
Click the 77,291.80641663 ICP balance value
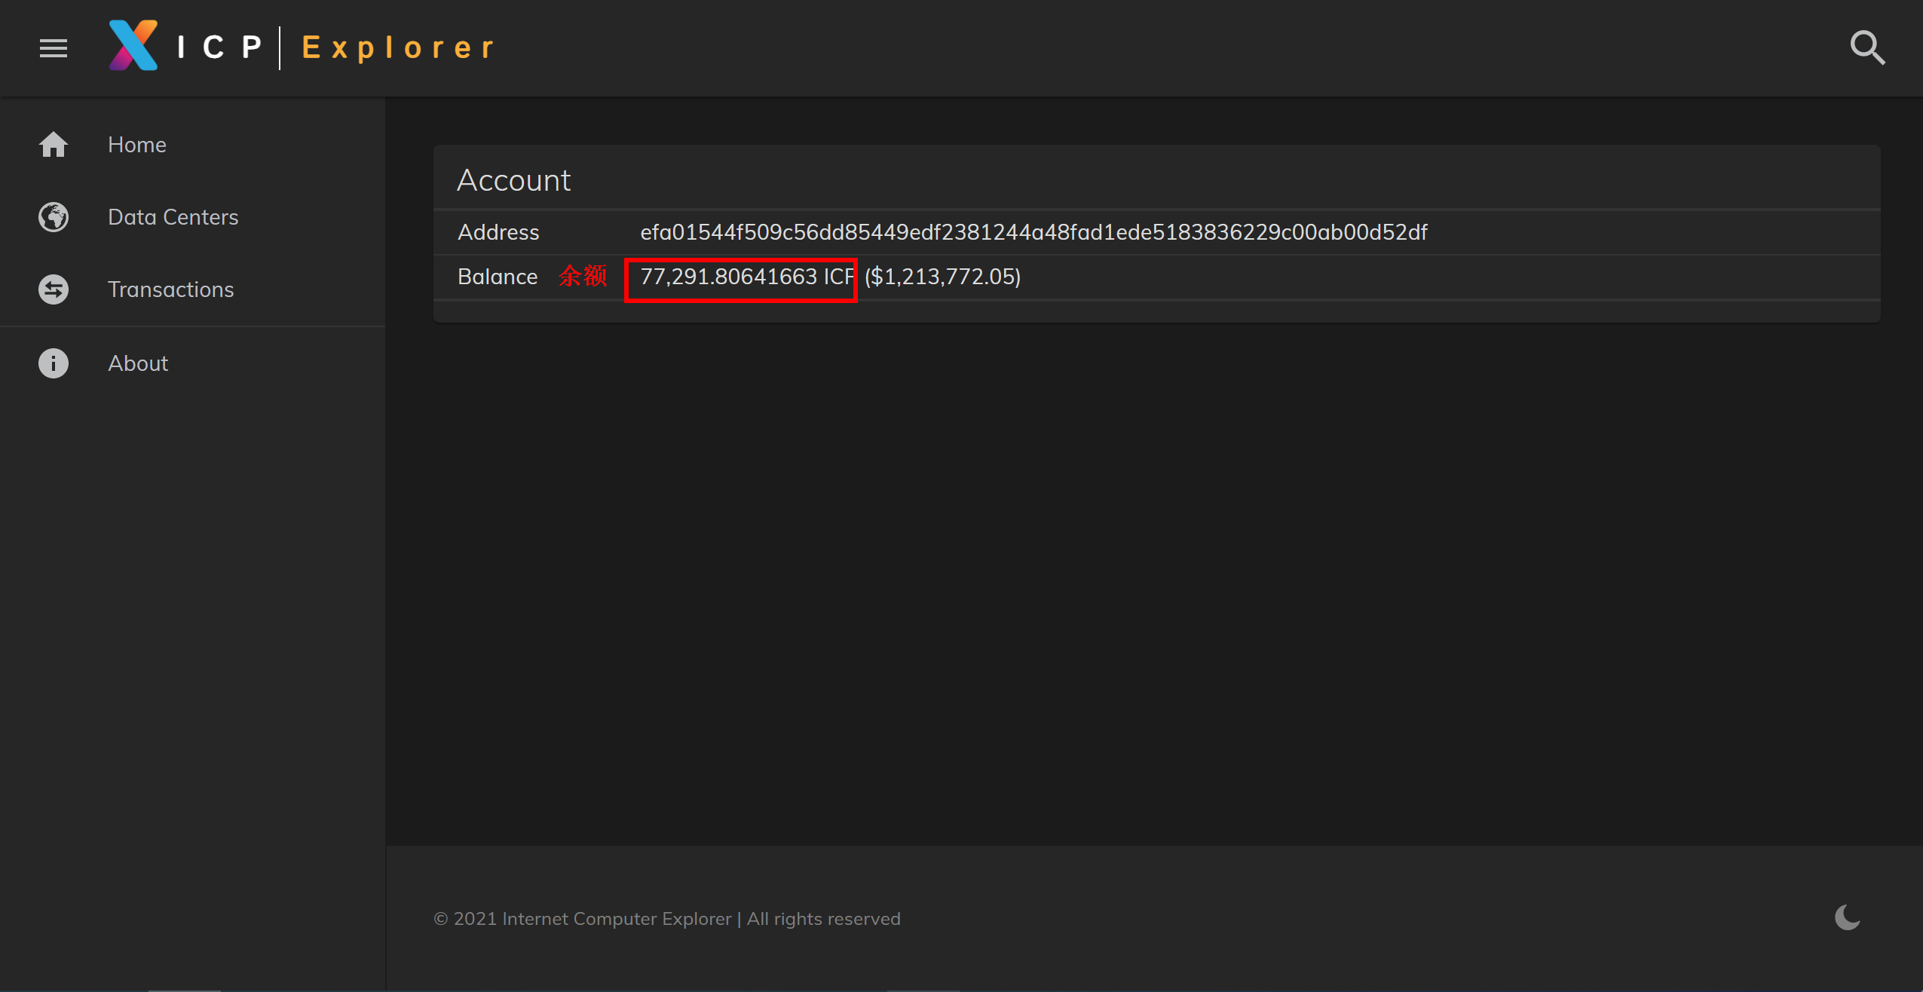(x=746, y=277)
